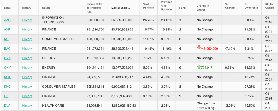The height and width of the screenshot is (111, 278).
Task: Click the green up arrow in OXY row
Action: (x=198, y=67)
